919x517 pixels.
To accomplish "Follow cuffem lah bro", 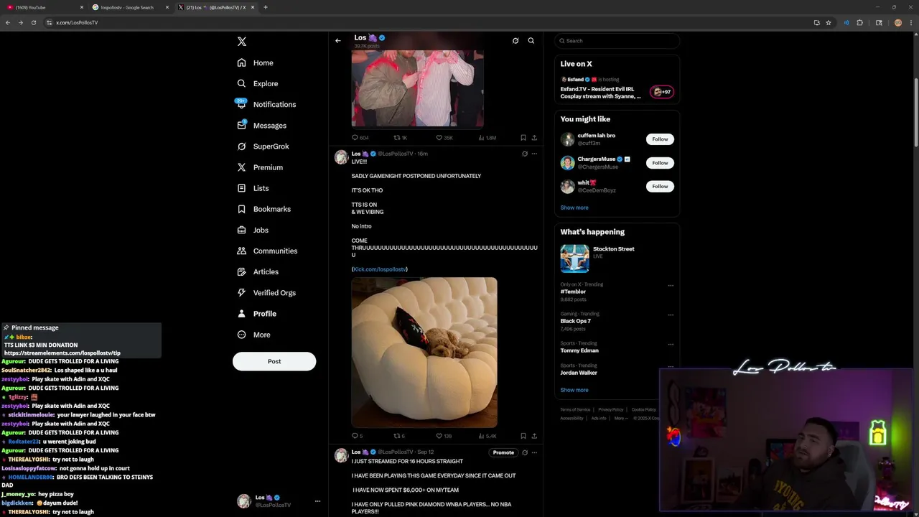I will (660, 139).
